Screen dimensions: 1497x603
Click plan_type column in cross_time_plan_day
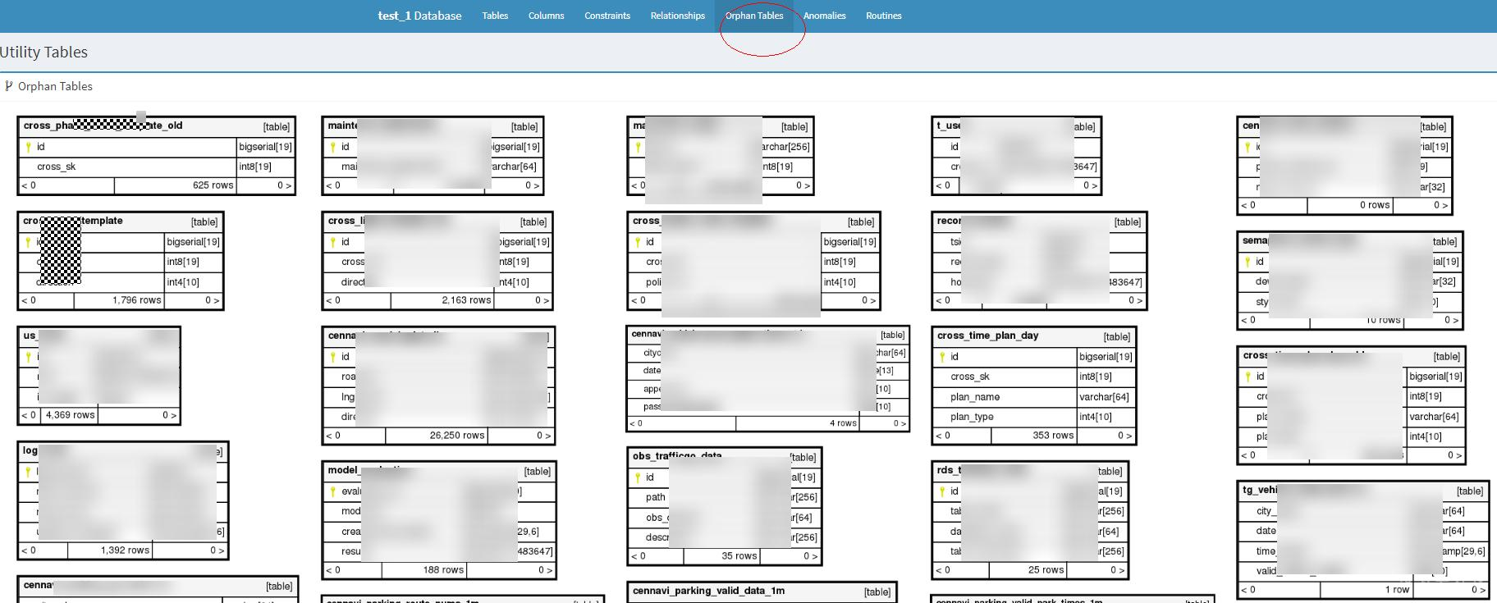coord(972,417)
